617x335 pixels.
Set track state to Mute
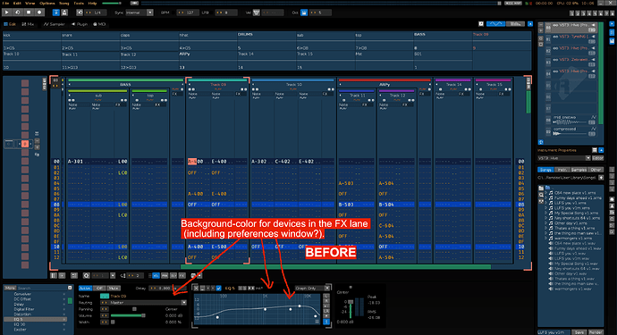pos(114,289)
